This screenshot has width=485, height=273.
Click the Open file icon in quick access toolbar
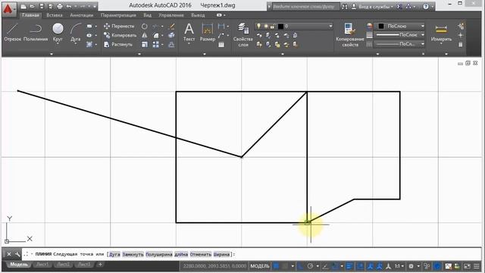(32, 6)
